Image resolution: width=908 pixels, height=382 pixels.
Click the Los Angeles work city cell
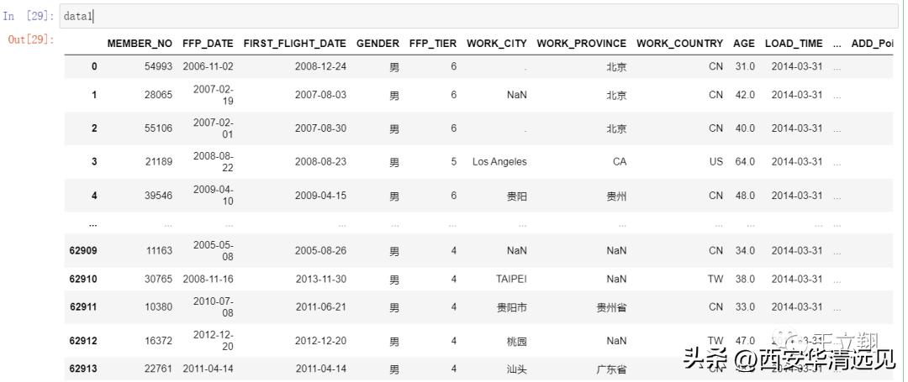click(x=499, y=162)
